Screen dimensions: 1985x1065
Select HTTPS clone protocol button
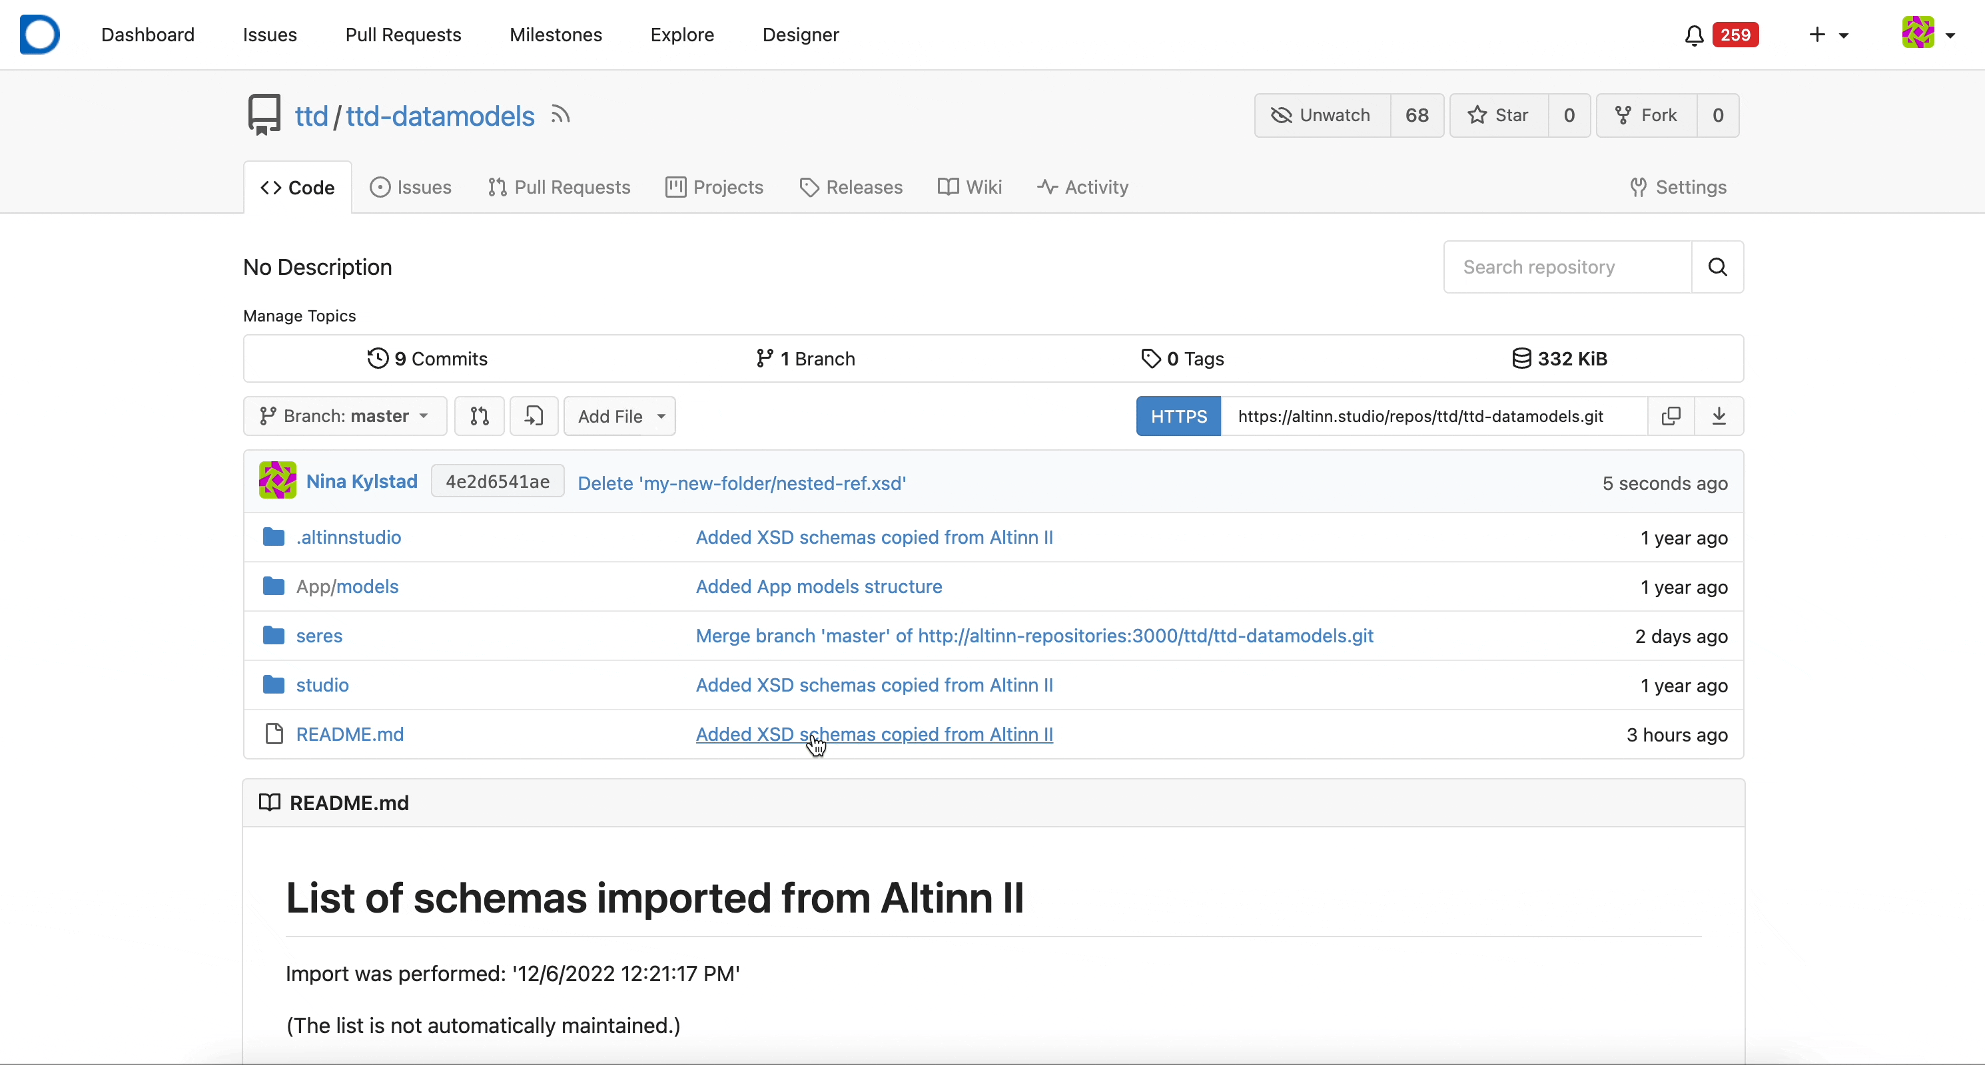[x=1178, y=417]
